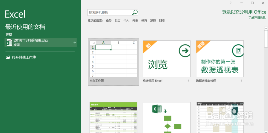Screen dimensions: 268x133
Task: Open the dark schedule calendar template thumbnail
Action: click(x=220, y=118)
